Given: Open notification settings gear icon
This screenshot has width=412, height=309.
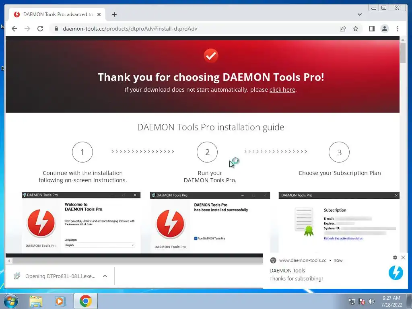Looking at the screenshot, I should 395,257.
